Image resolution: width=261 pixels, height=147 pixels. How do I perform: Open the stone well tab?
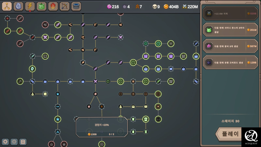click(x=76, y=6)
